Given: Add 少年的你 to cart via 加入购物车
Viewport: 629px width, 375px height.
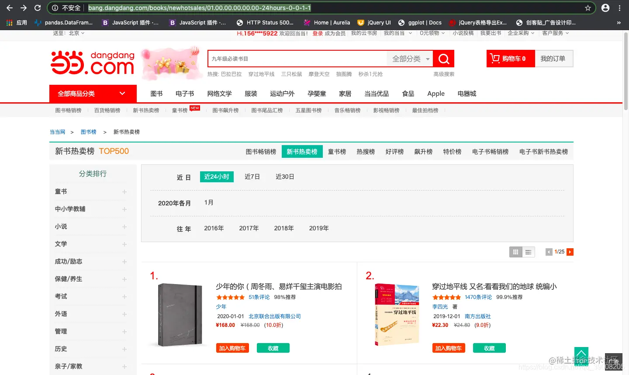Looking at the screenshot, I should [x=232, y=348].
